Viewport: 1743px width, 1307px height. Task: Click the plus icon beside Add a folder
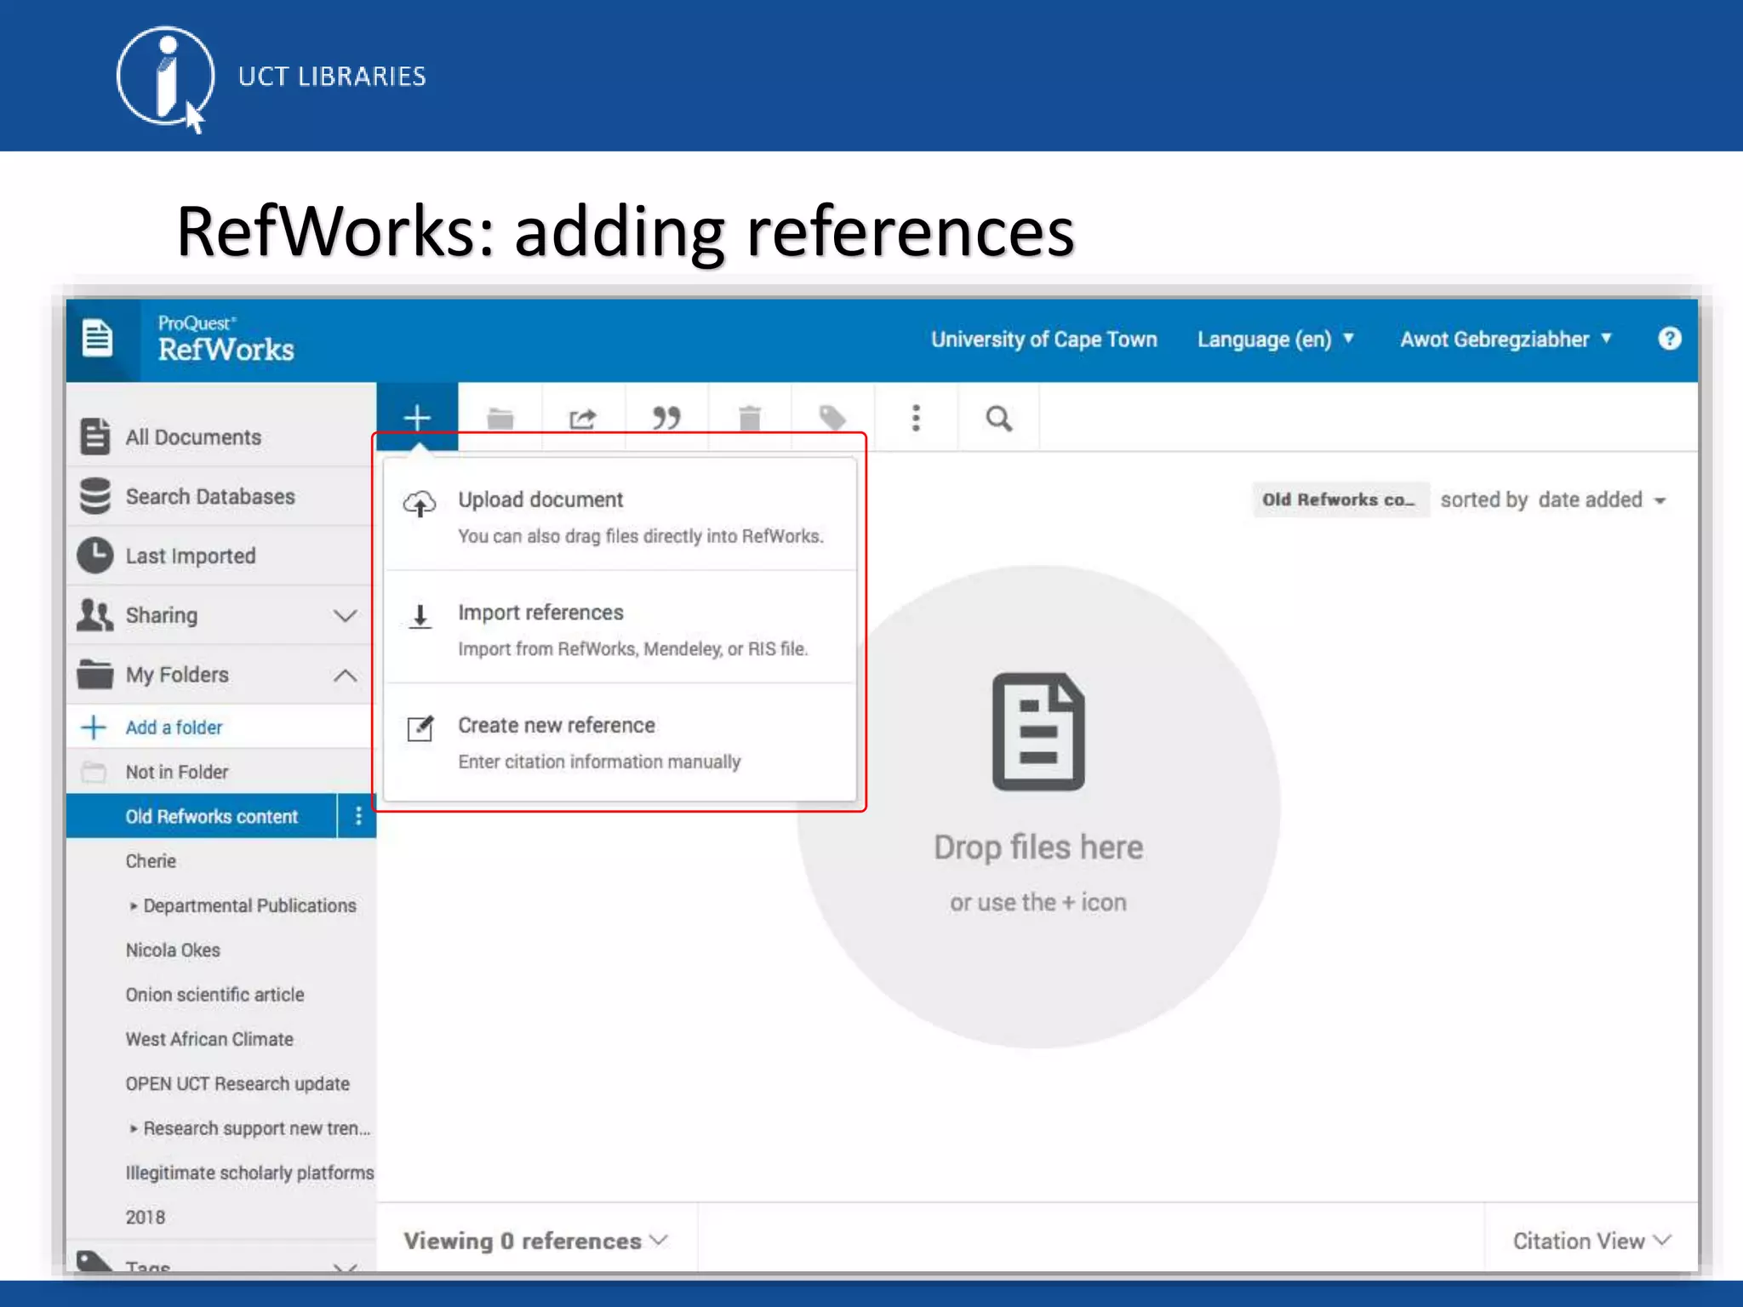[94, 728]
